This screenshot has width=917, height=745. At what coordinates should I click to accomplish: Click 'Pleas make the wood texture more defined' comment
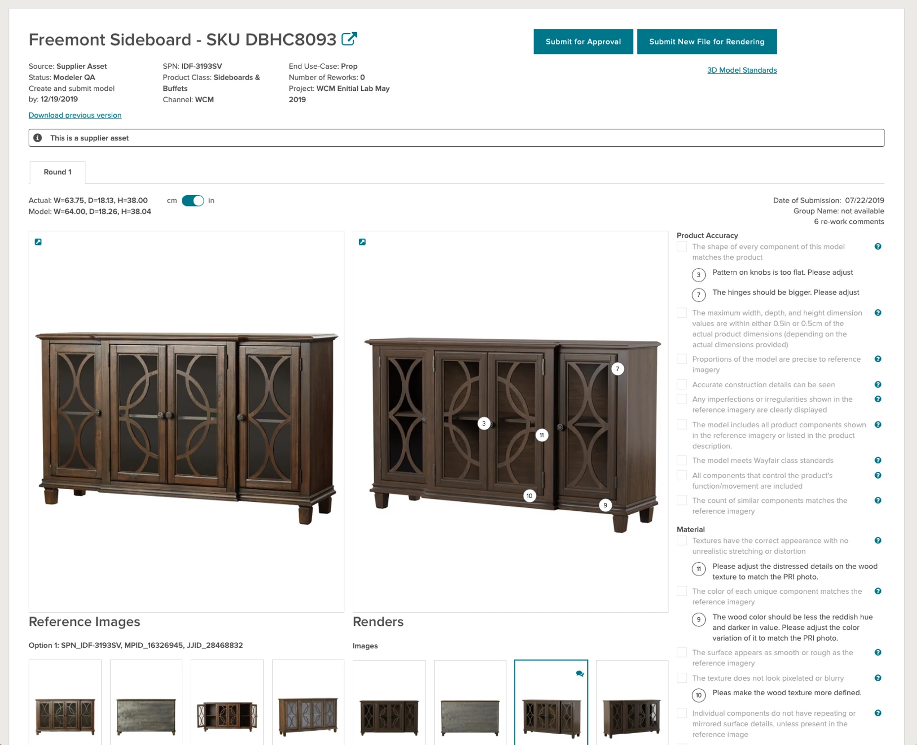click(787, 693)
